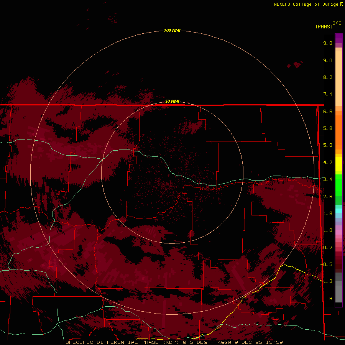Click the TH threshold label in legend
345x345 pixels.
coord(329,299)
